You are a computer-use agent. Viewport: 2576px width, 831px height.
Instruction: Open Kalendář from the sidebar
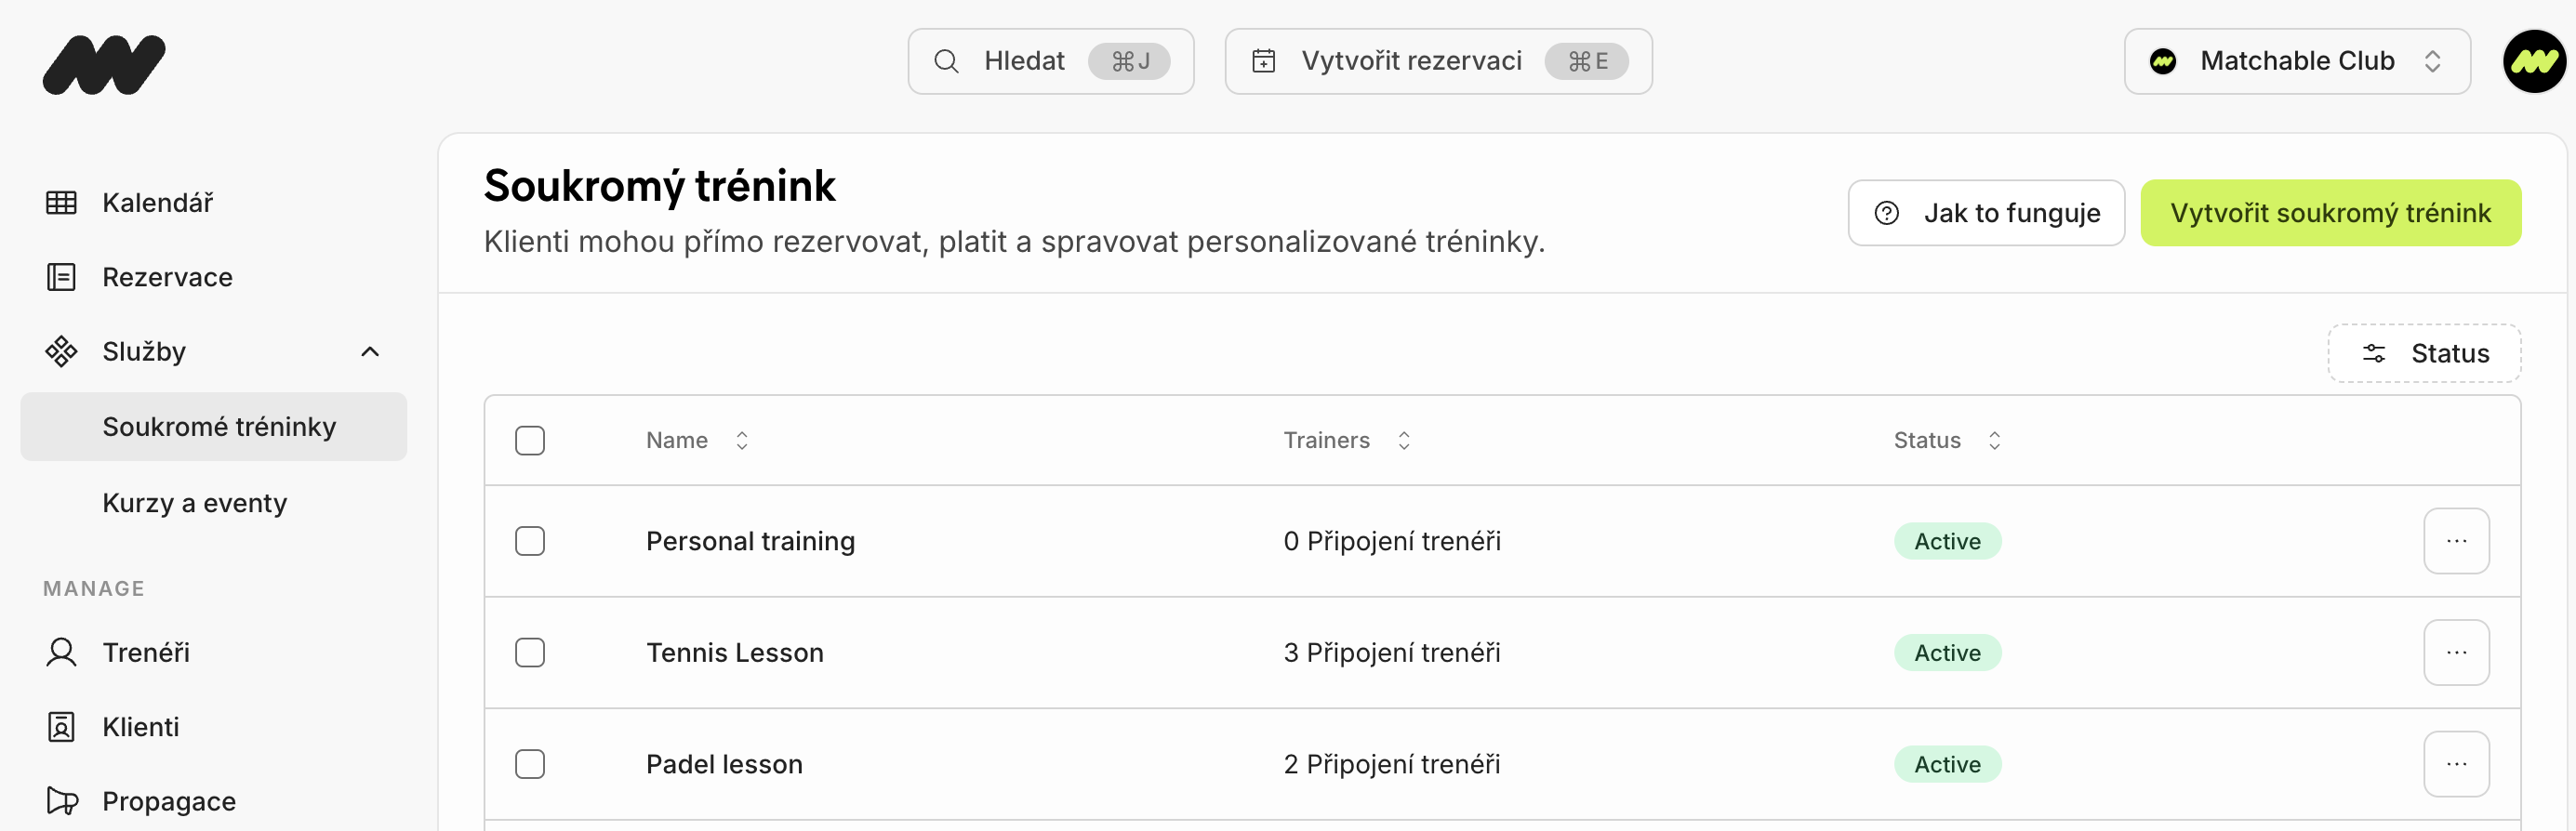tap(156, 203)
